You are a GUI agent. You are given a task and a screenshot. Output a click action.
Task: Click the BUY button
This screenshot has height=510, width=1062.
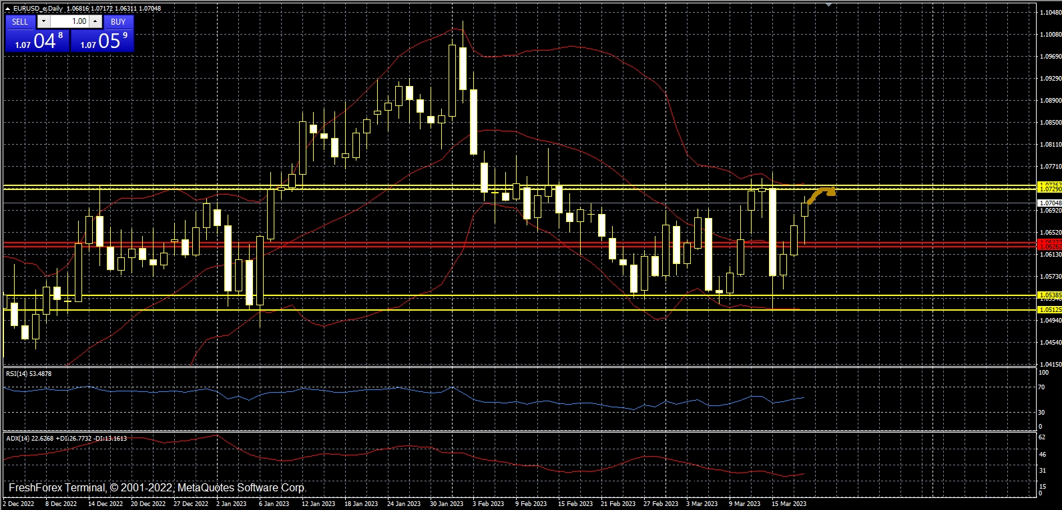(x=118, y=21)
